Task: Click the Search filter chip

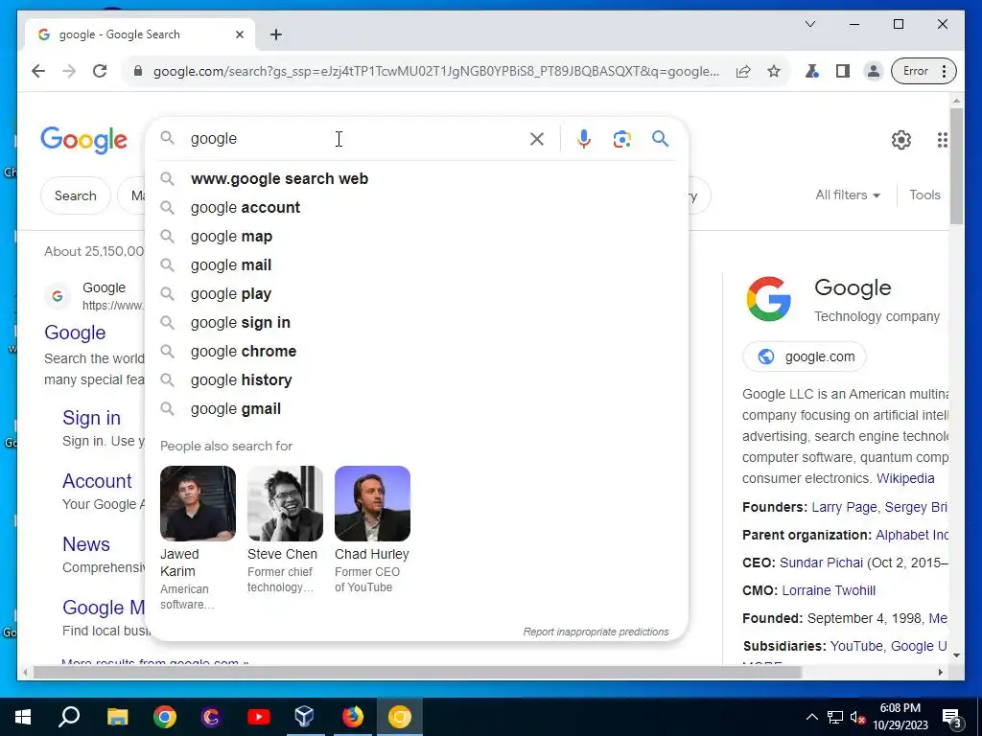Action: click(75, 195)
